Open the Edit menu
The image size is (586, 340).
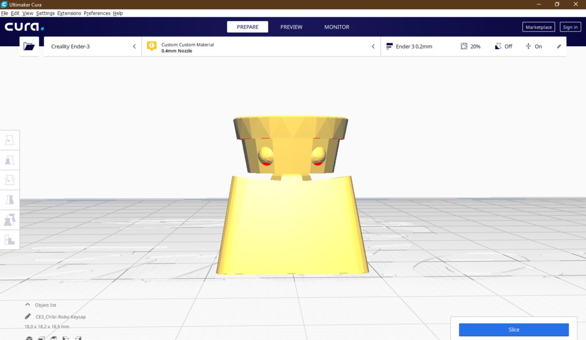[15, 13]
